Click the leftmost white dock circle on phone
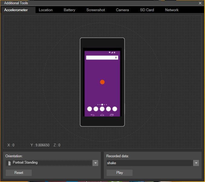The height and width of the screenshot is (182, 205). click(x=89, y=109)
